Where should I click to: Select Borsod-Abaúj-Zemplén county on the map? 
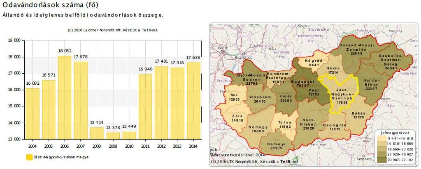tap(356, 50)
